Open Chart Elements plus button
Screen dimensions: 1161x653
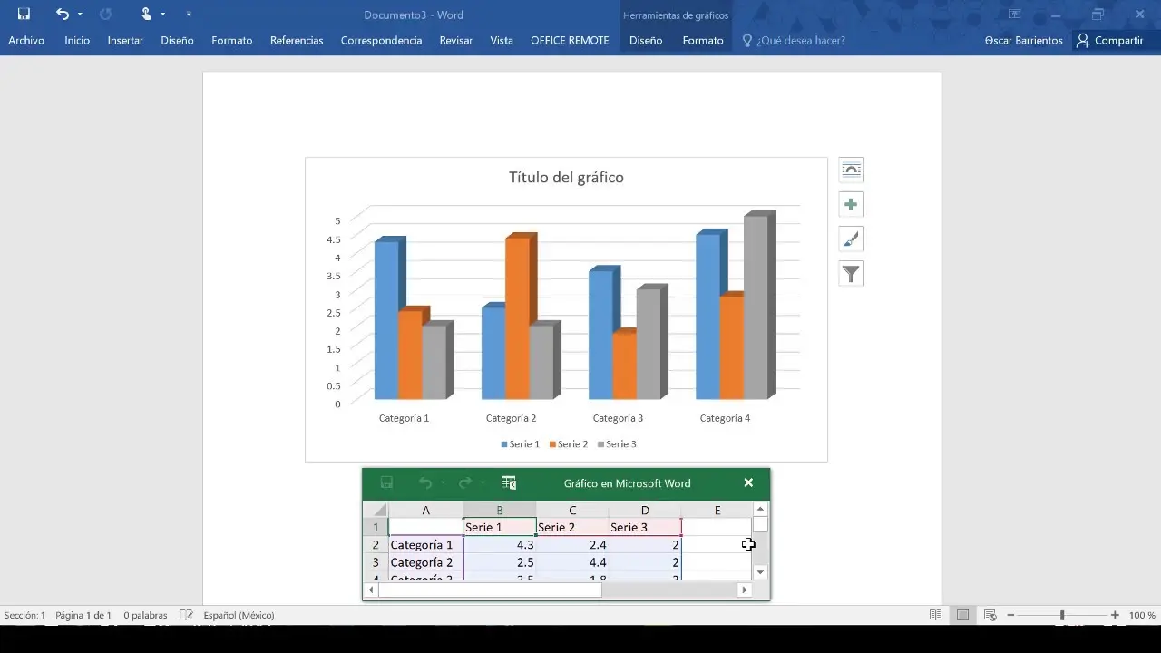click(x=851, y=205)
